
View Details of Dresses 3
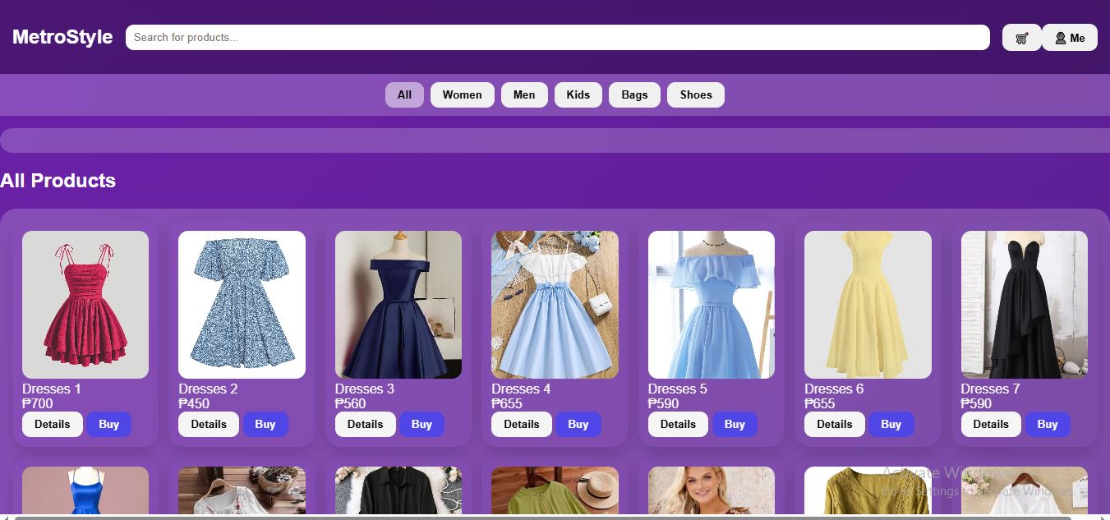pos(365,424)
